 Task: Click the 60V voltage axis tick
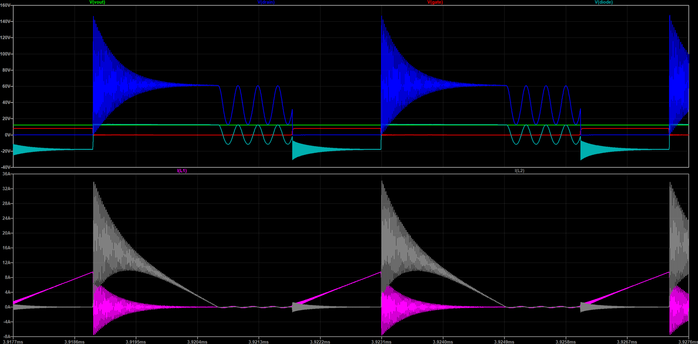tap(6, 86)
